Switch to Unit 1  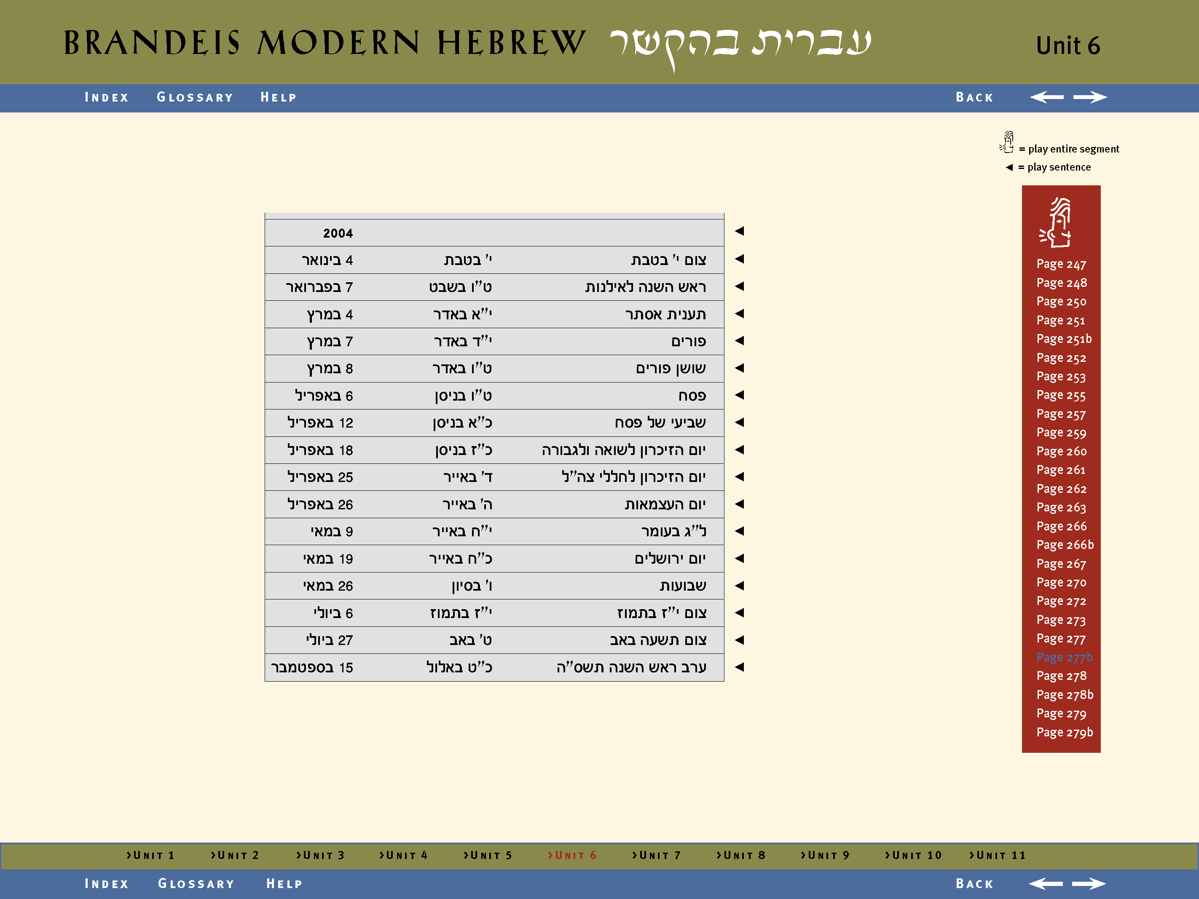(x=151, y=855)
